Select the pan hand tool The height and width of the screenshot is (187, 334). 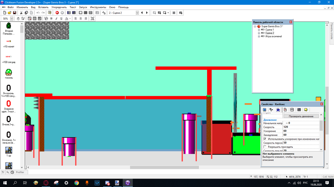[x=18, y=18]
